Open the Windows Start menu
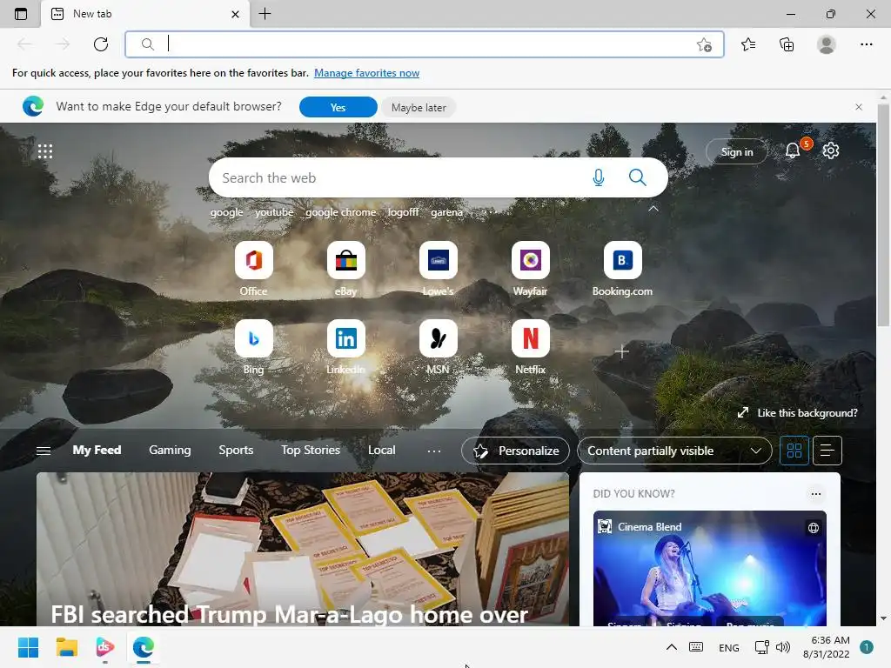 coord(28,647)
